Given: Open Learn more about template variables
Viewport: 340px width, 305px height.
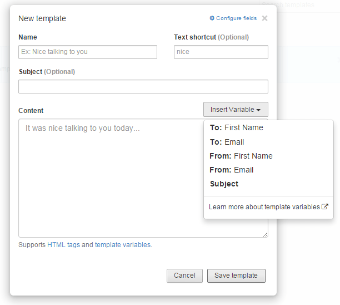Looking at the screenshot, I should coord(264,206).
